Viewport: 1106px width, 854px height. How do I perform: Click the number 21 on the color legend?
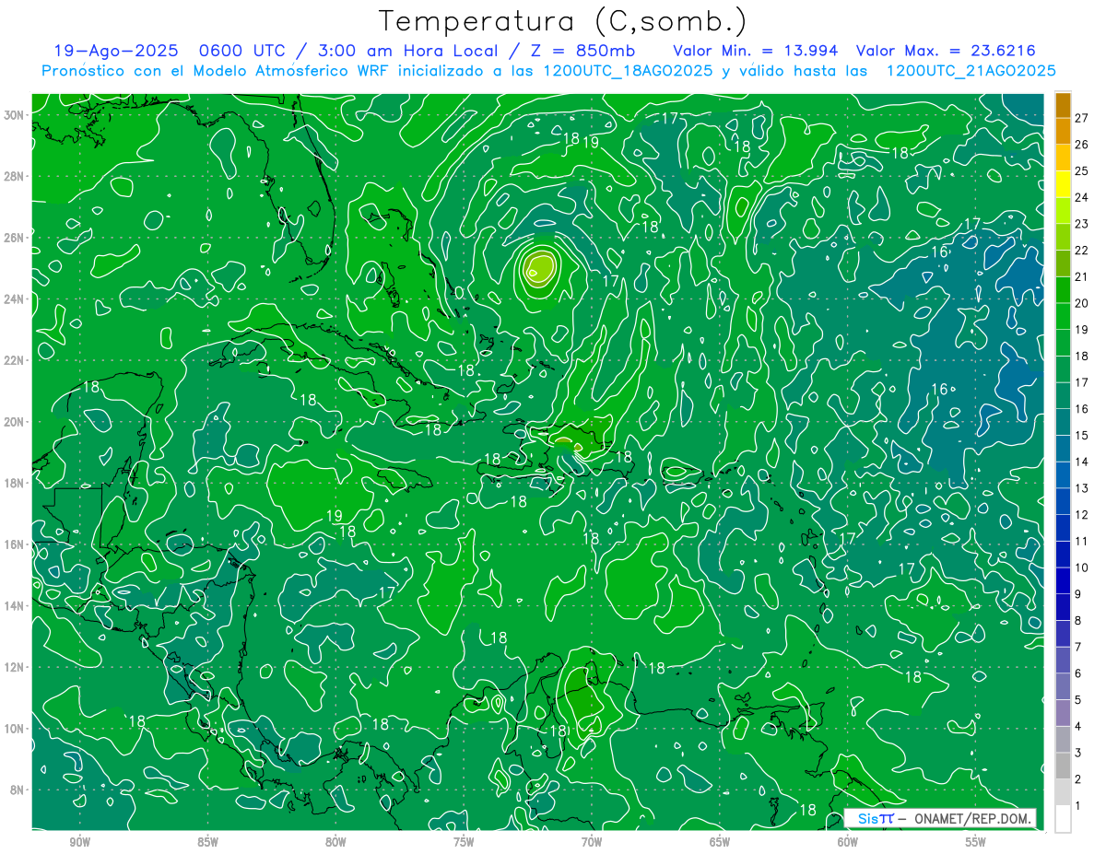point(1081,277)
